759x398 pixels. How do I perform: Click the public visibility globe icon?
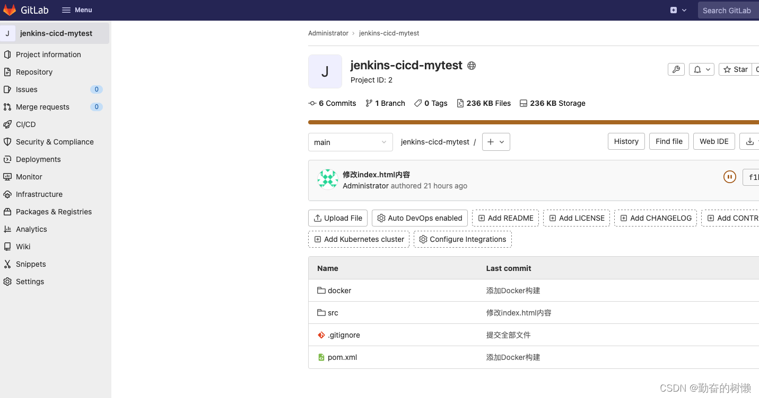pos(472,66)
